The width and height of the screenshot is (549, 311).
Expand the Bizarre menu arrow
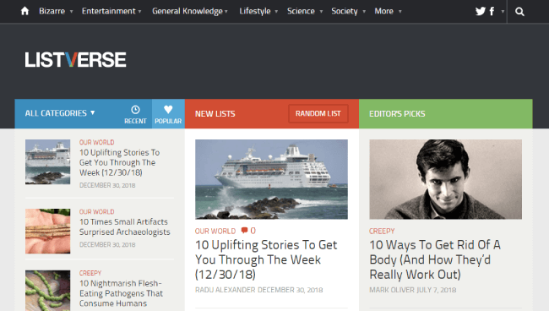[x=71, y=12]
